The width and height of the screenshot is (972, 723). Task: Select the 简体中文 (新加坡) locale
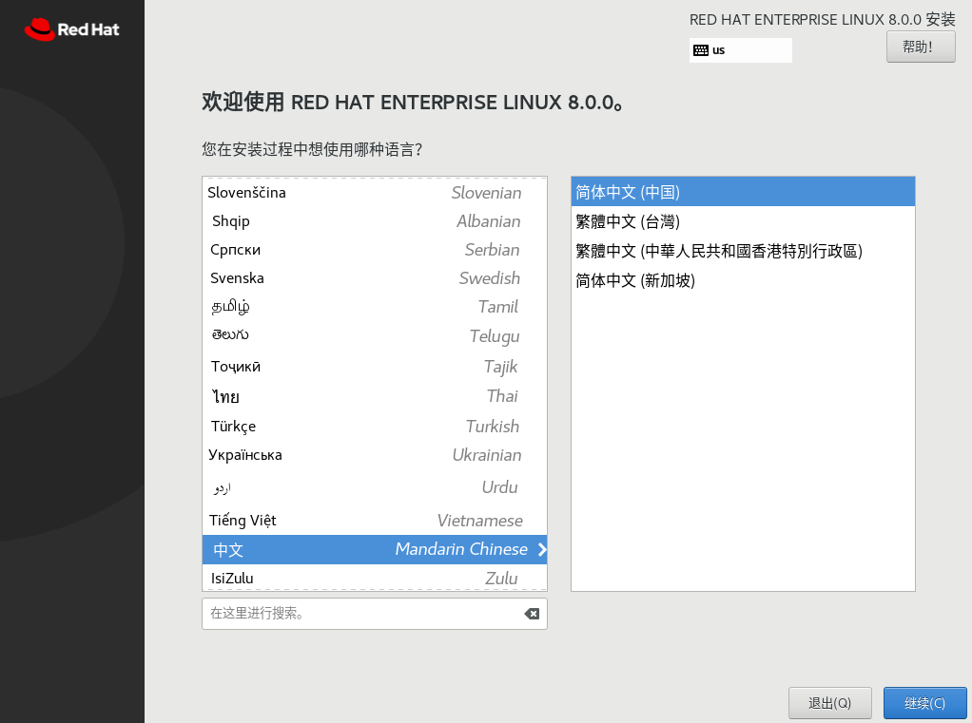666,279
